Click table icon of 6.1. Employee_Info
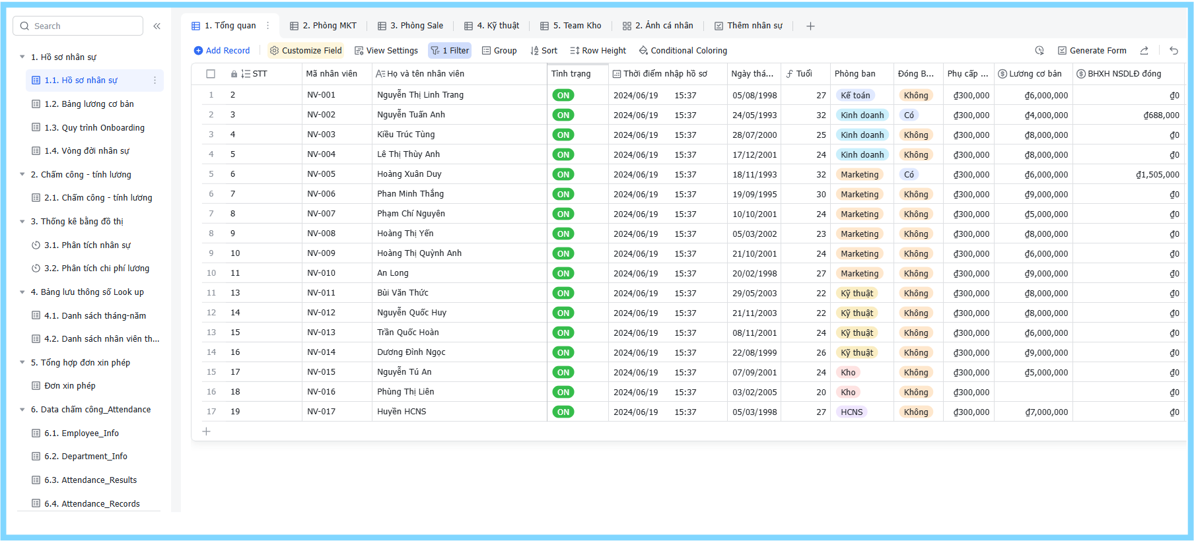 click(36, 433)
